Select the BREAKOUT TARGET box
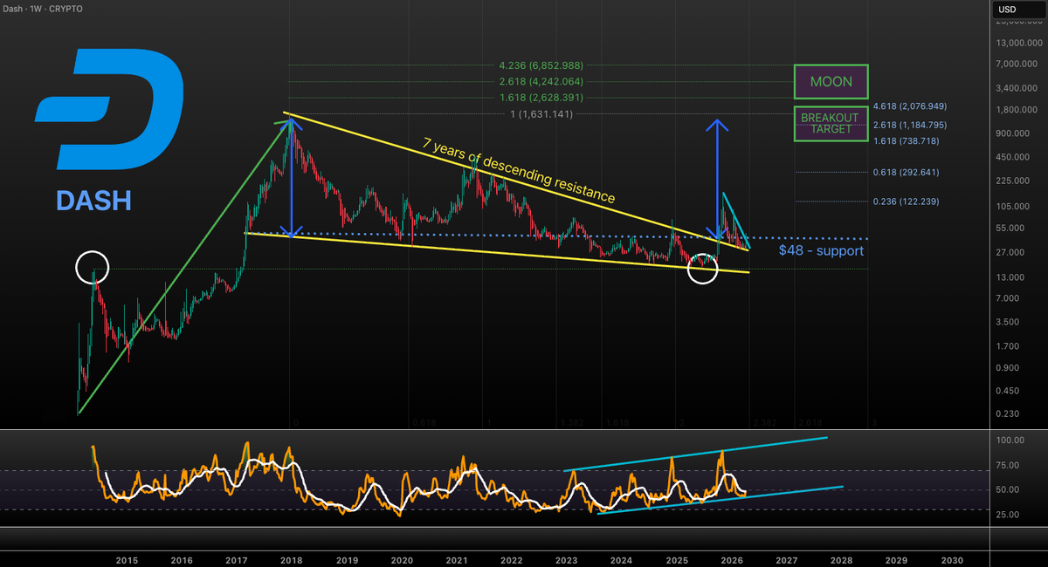The width and height of the screenshot is (1048, 567). click(x=831, y=124)
